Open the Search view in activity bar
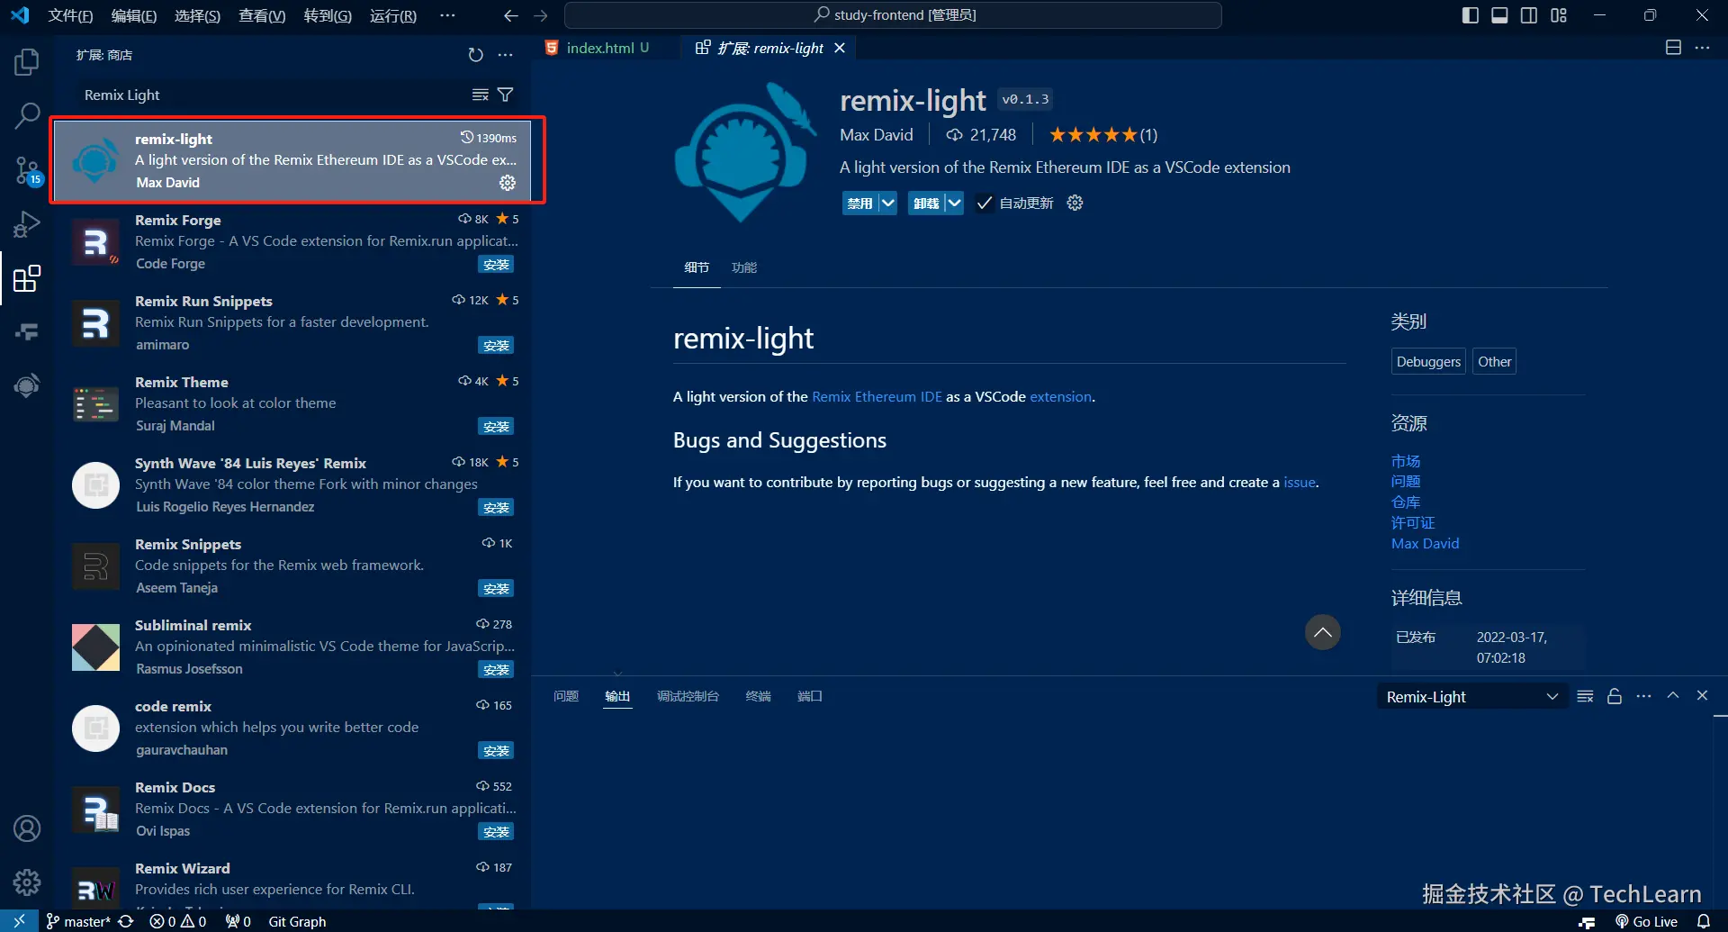This screenshot has width=1728, height=932. pos(27,115)
